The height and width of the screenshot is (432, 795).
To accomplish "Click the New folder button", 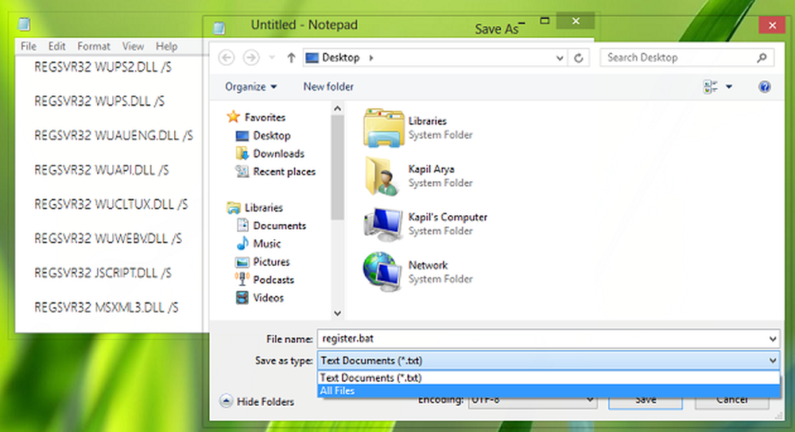I will (x=328, y=87).
